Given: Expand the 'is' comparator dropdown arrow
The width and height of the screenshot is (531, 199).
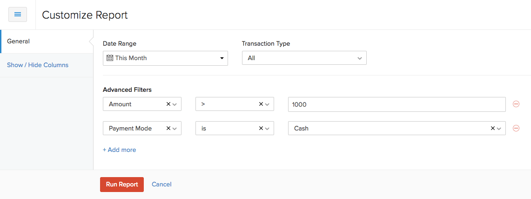Looking at the screenshot, I should (268, 128).
